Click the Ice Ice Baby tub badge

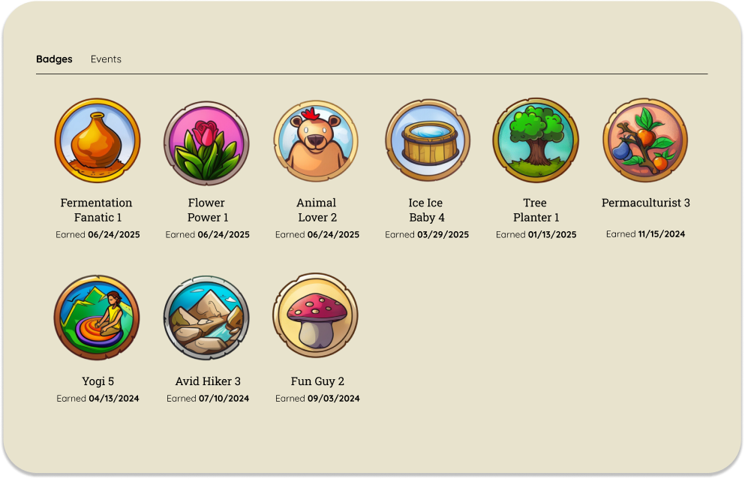coord(427,140)
